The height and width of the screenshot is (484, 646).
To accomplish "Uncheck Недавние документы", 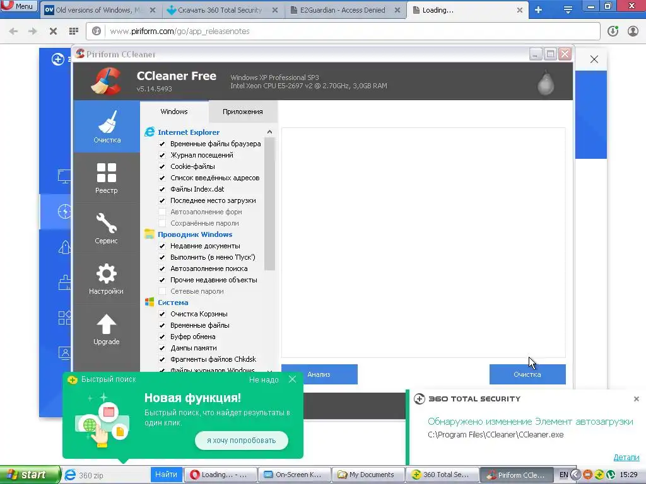I will [162, 246].
